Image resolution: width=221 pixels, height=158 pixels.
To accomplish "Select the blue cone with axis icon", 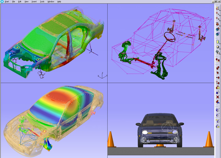I will click(x=217, y=92).
